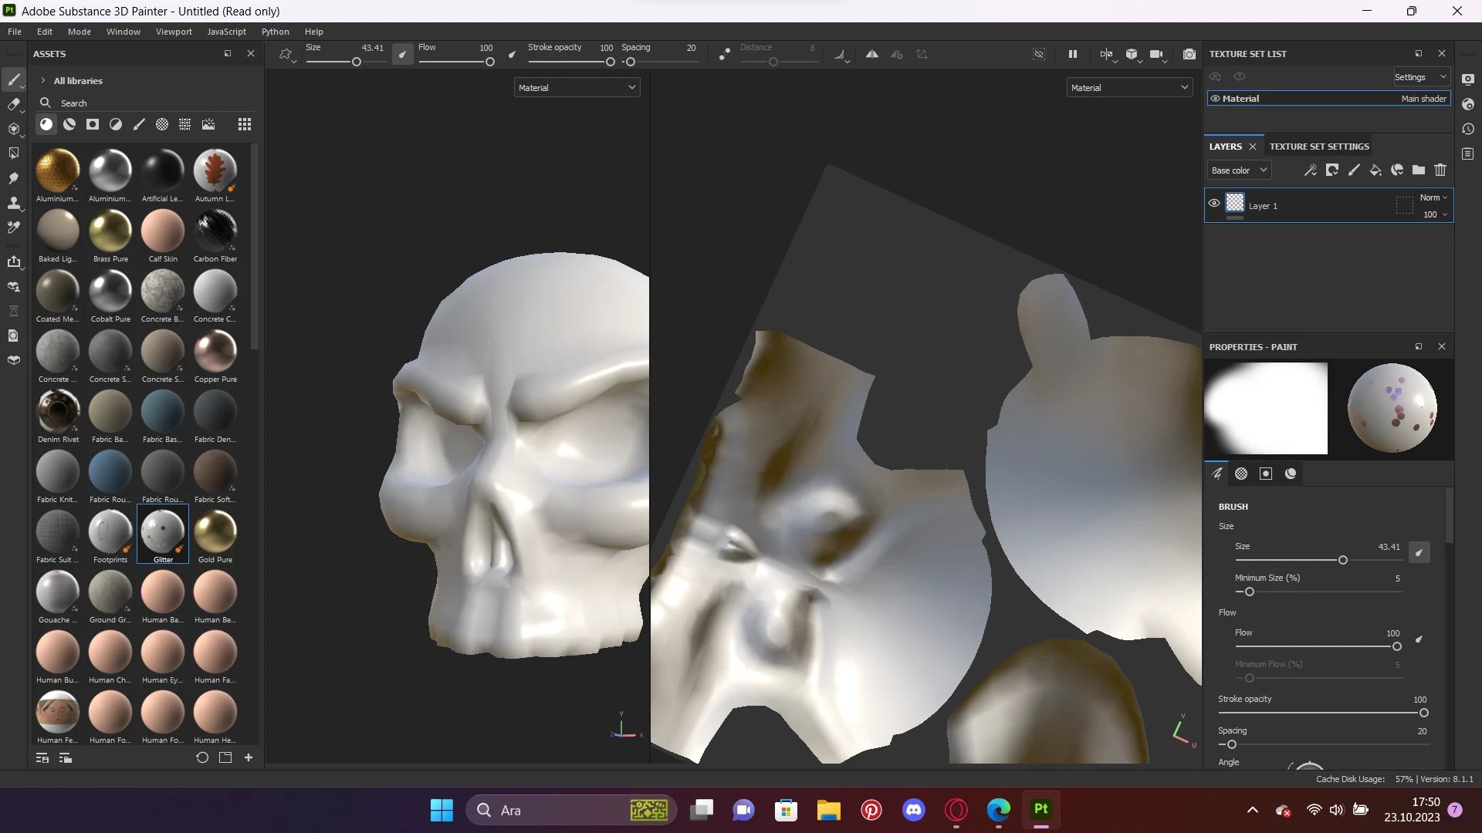The width and height of the screenshot is (1482, 833).
Task: Select the Gold Pure material thumbnail
Action: coord(215,532)
